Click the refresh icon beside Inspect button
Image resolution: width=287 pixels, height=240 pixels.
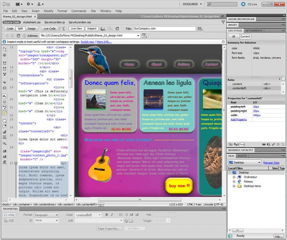pos(117,29)
